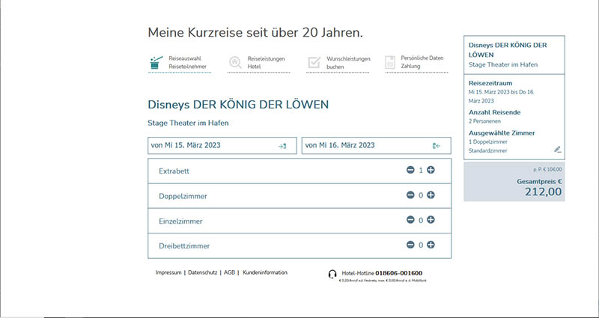Click the headset hotline icon
This screenshot has width=599, height=318.
point(332,274)
